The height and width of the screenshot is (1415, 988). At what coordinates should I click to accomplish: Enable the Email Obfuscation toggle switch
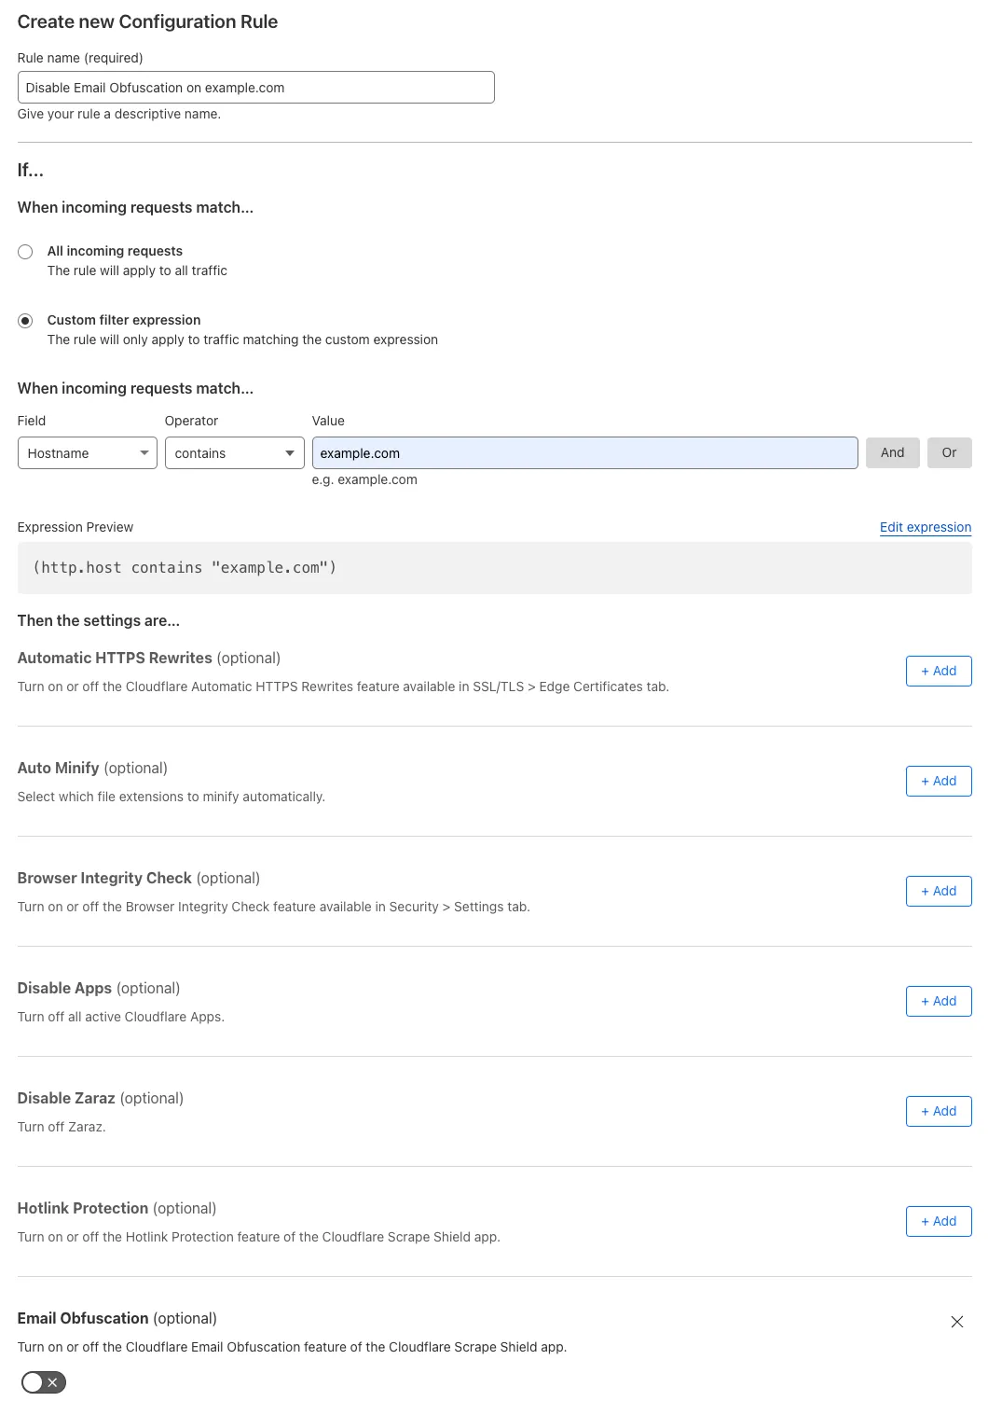point(41,1382)
